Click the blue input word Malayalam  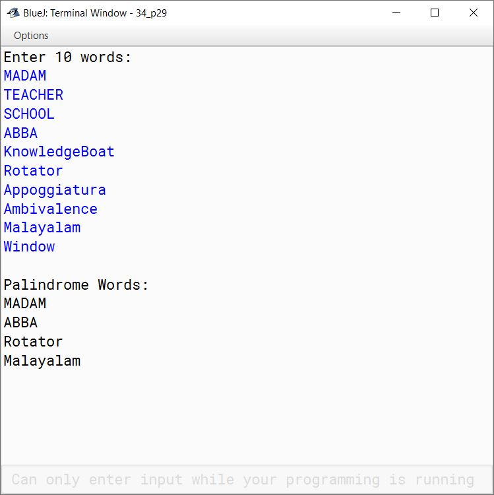(x=42, y=228)
